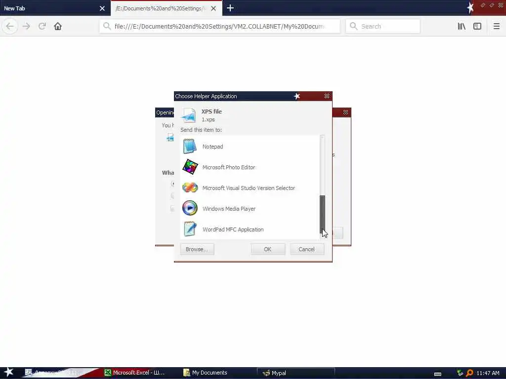Close the Choose Helper Application dialog

tap(327, 96)
